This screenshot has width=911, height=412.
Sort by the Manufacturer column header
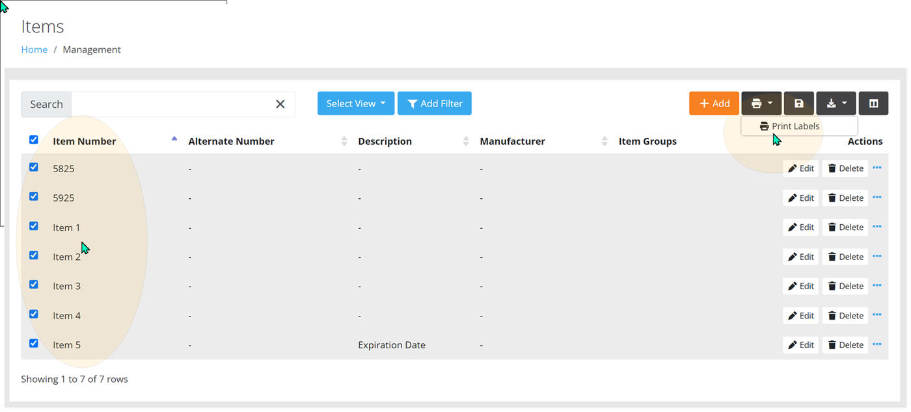tap(512, 141)
